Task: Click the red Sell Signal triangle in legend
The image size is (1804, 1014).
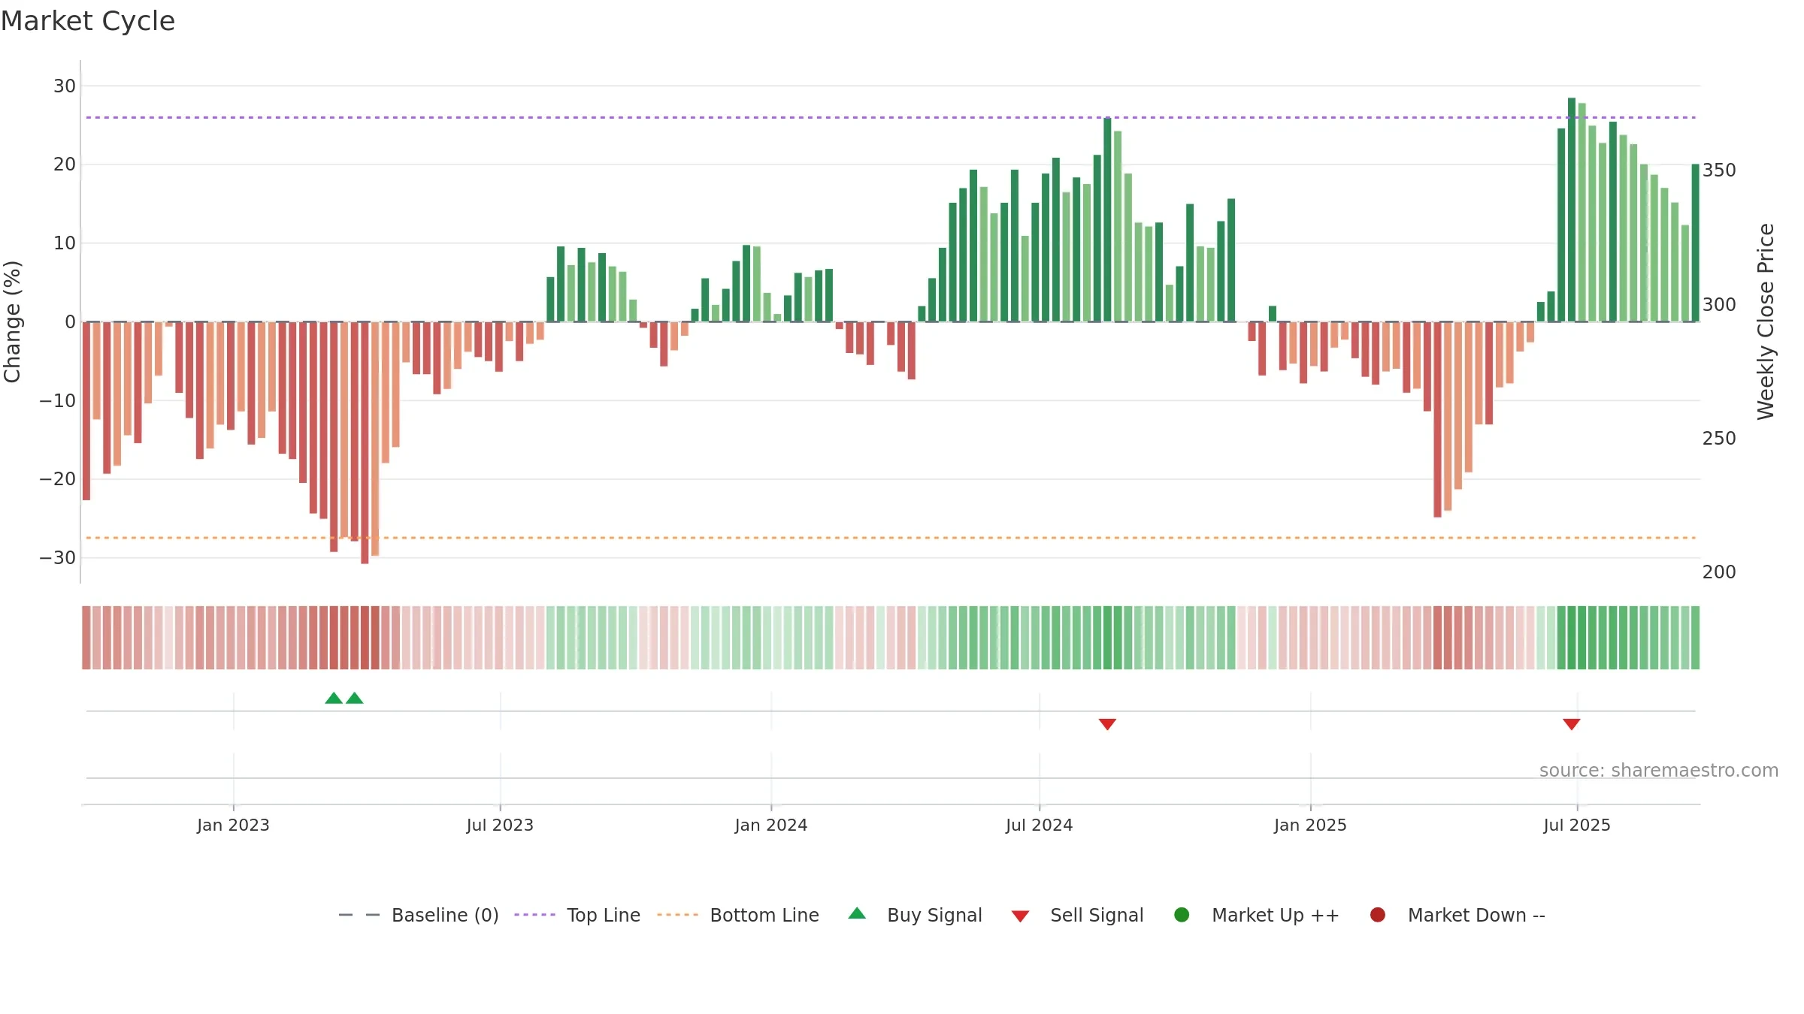Action: click(1020, 916)
